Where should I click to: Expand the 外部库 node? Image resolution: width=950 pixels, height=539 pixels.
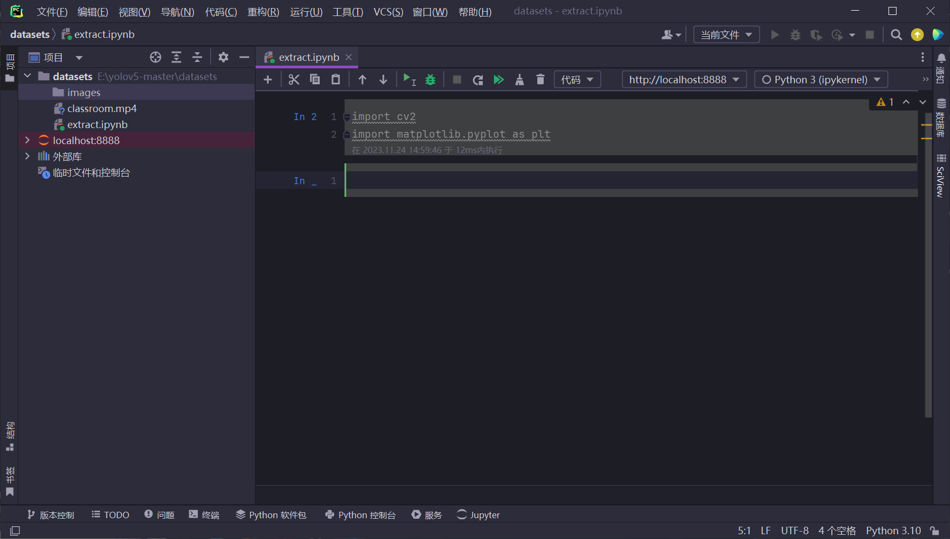28,156
